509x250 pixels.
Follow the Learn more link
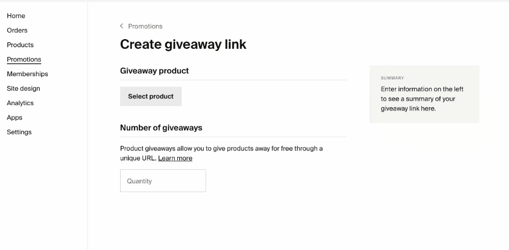175,158
